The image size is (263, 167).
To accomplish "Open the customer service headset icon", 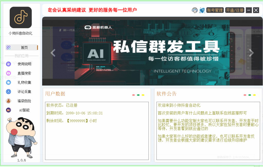I will 195,10.
